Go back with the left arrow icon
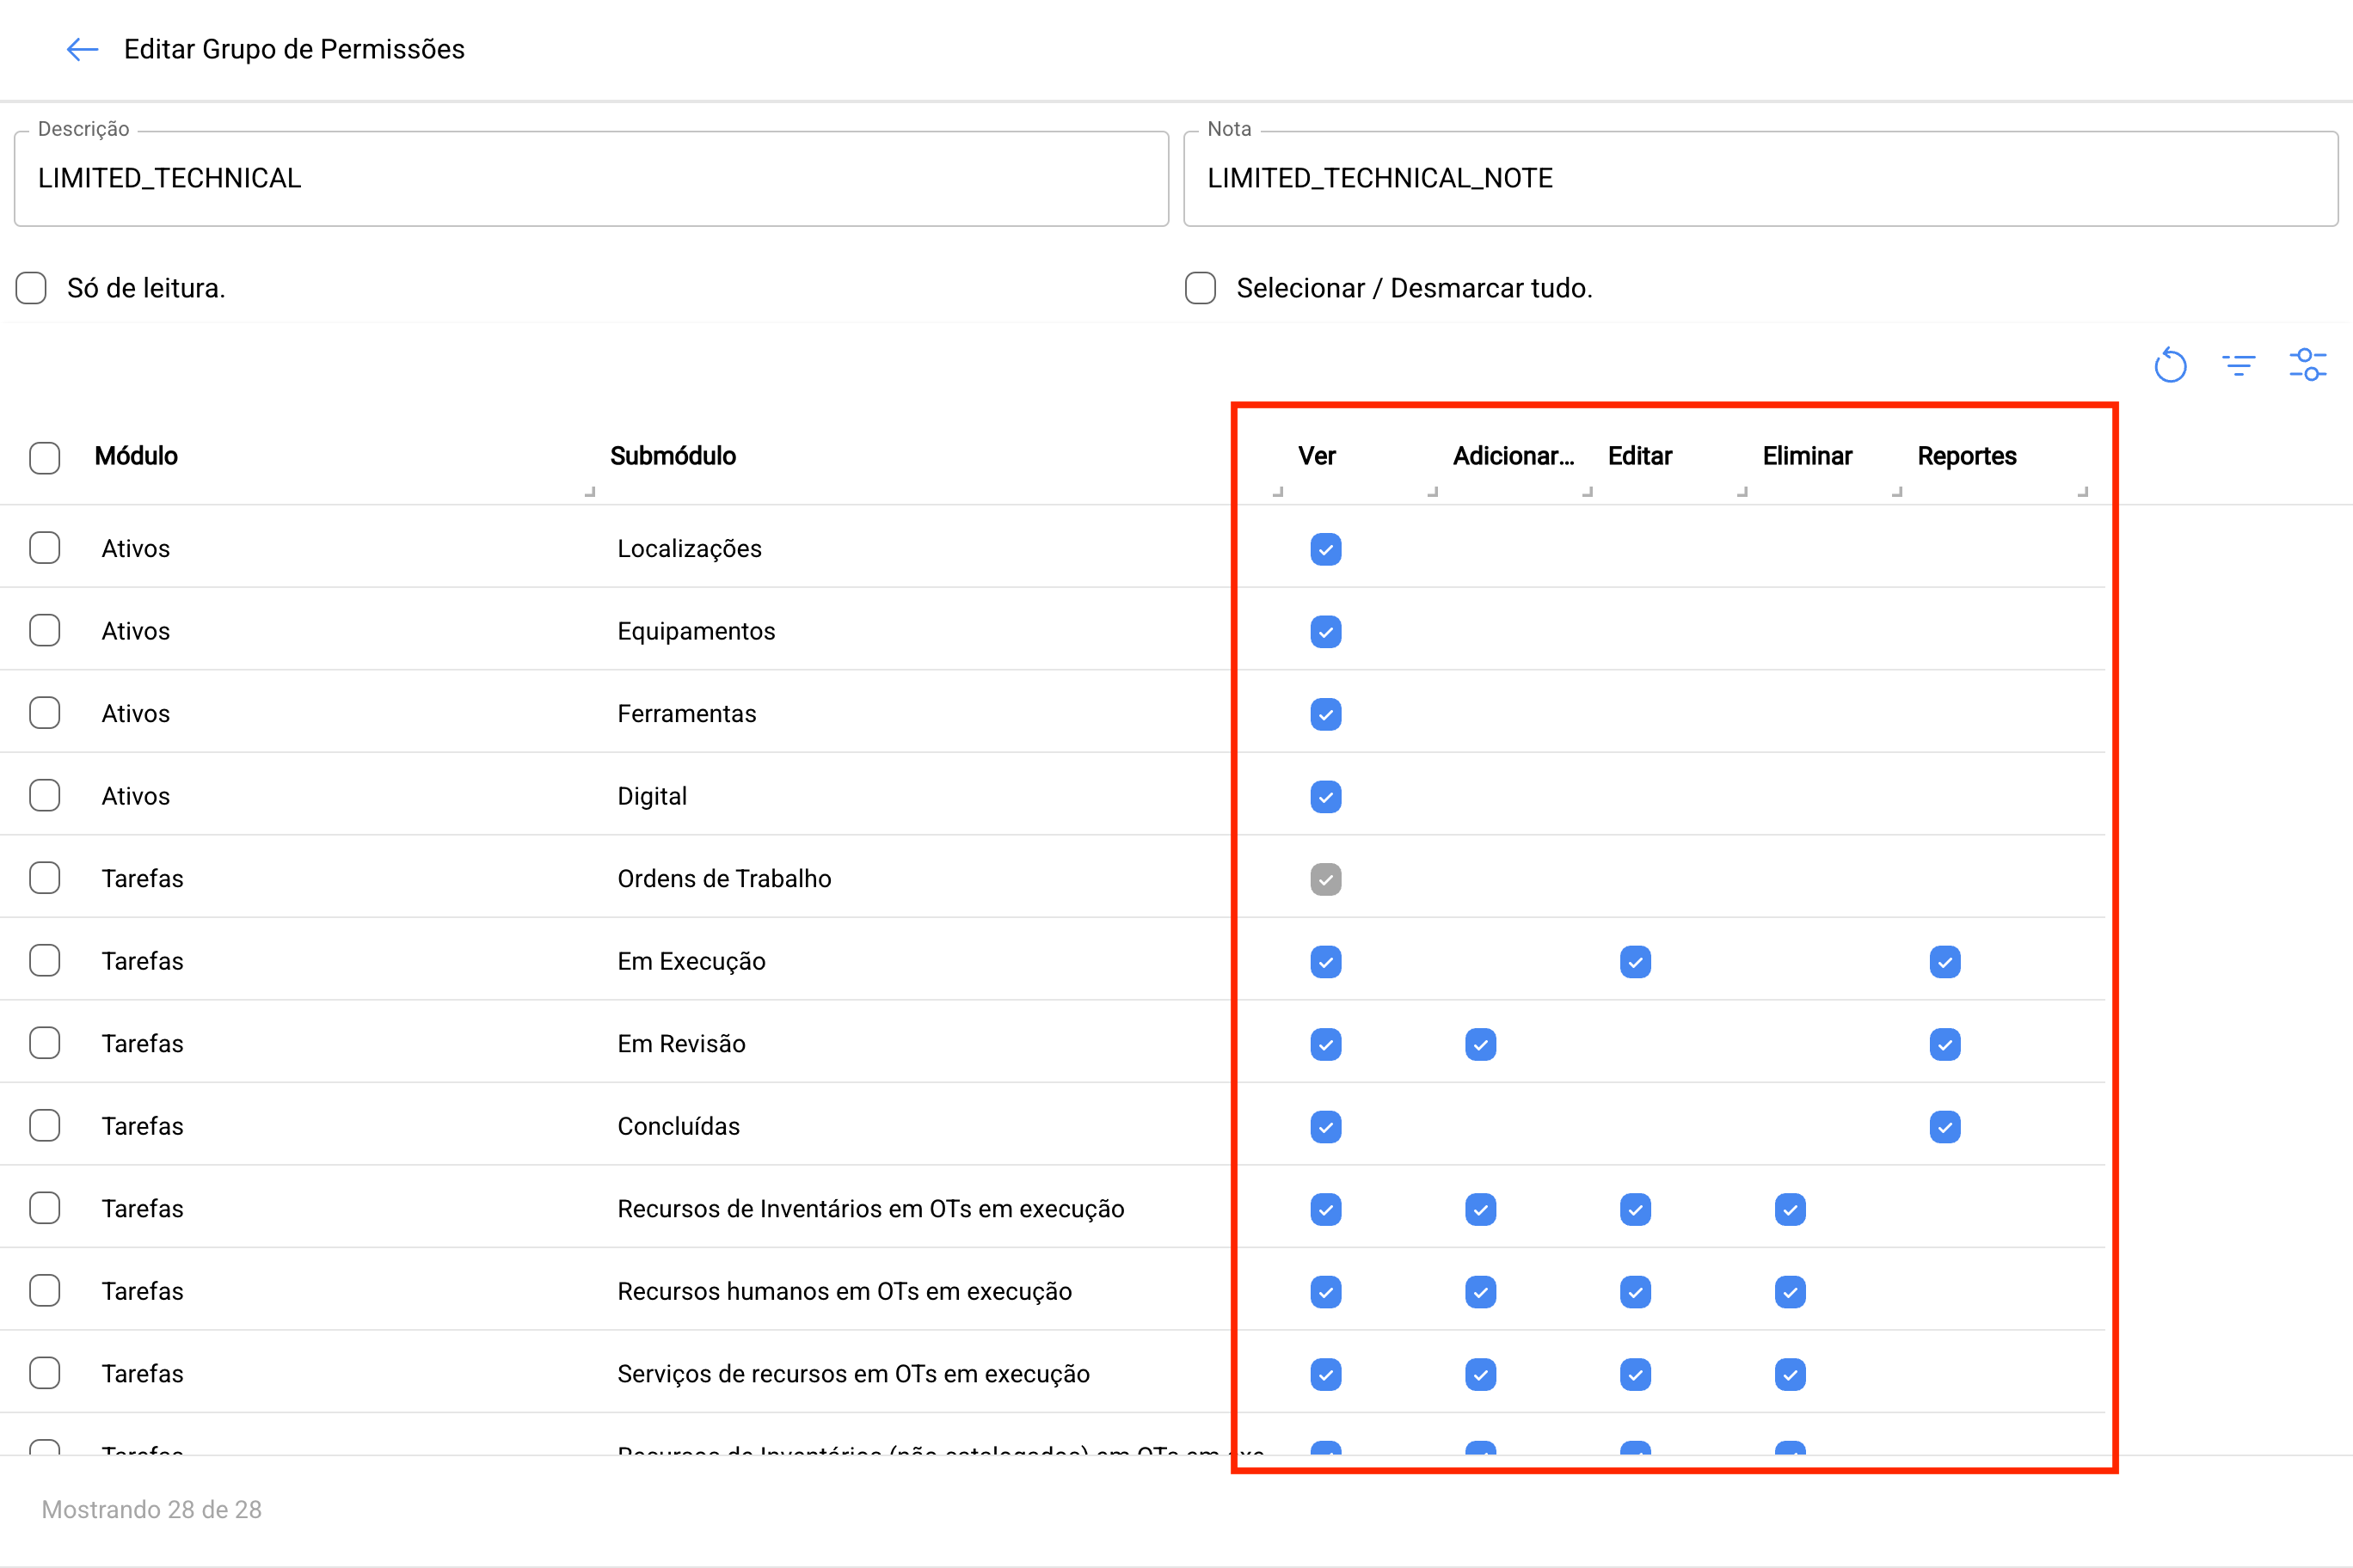 coord(82,49)
